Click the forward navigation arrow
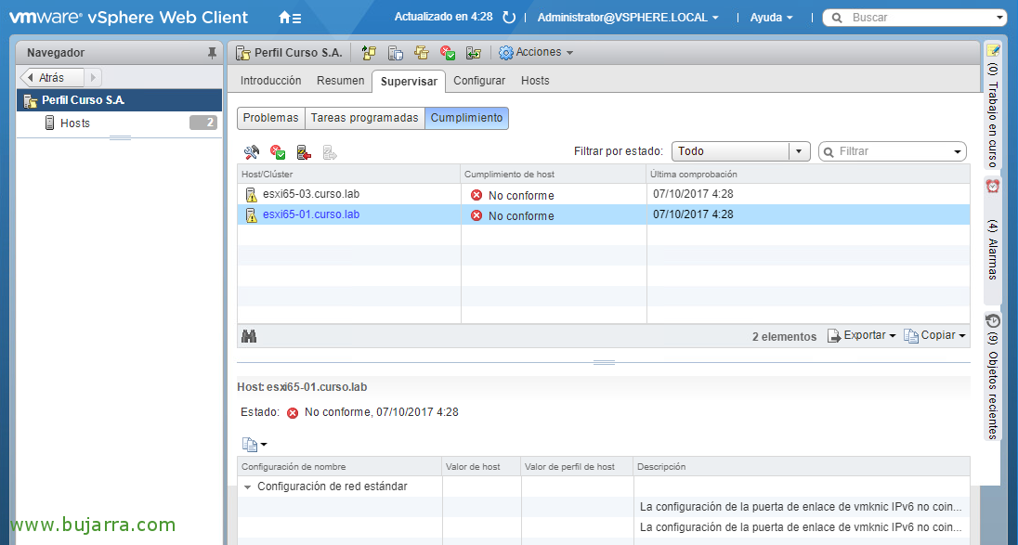Viewport: 1018px width, 545px height. 93,78
